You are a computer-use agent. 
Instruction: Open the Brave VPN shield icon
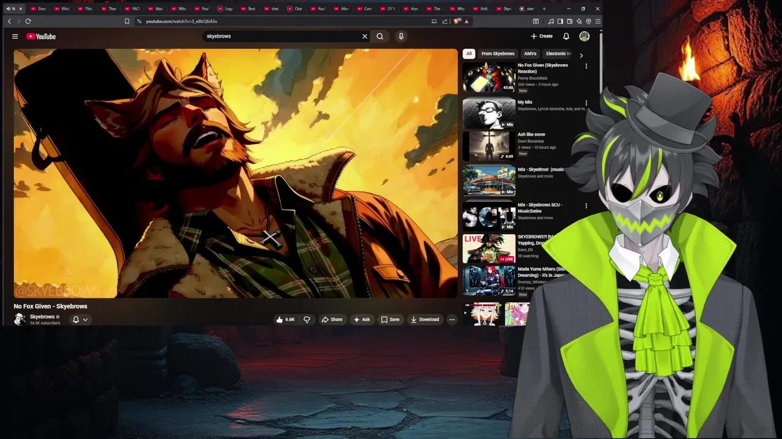[588, 21]
